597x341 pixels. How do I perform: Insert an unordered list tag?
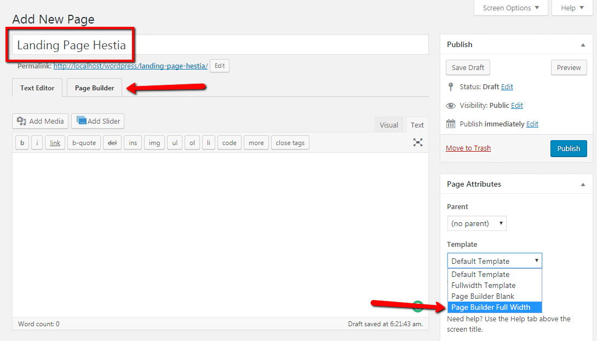point(174,142)
